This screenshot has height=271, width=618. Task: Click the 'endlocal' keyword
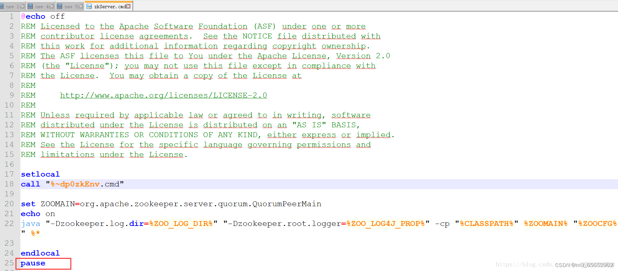(x=40, y=253)
